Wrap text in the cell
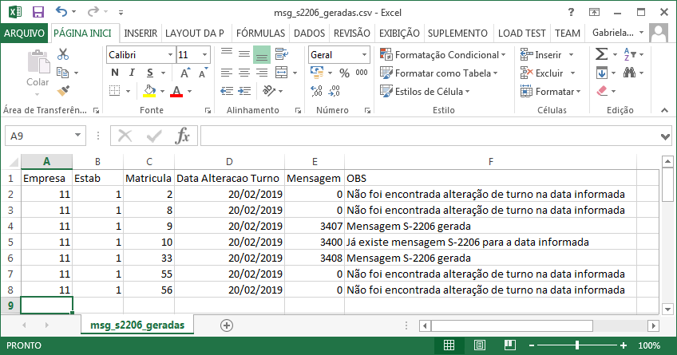 [282, 54]
